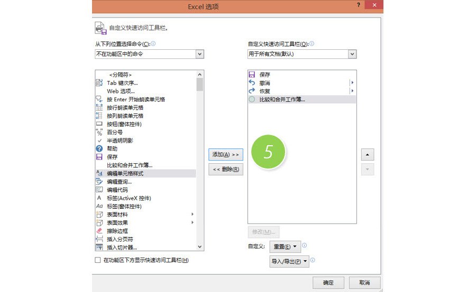
Task: Click the 按 Enter 开始朗读单元格 icon
Action: click(x=99, y=99)
